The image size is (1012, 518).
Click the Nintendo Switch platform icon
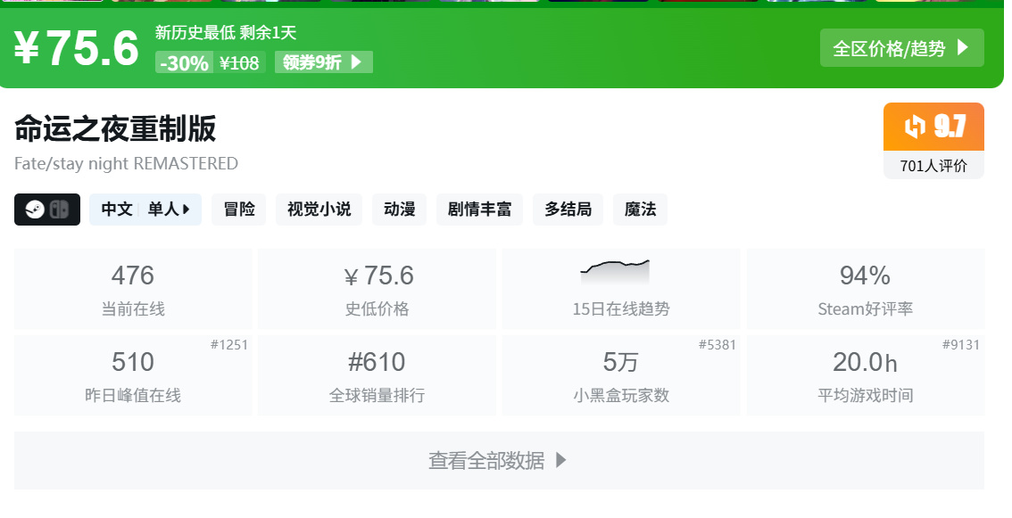(60, 210)
